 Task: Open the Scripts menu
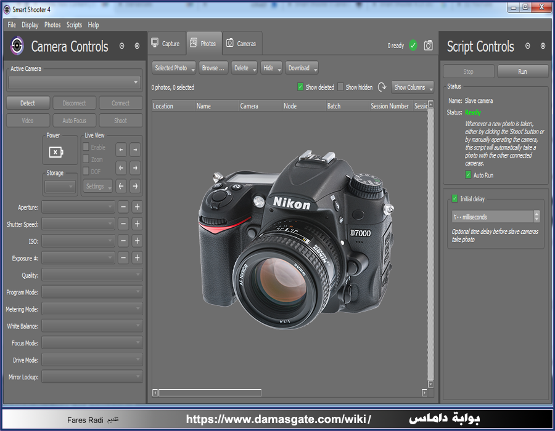click(x=75, y=25)
